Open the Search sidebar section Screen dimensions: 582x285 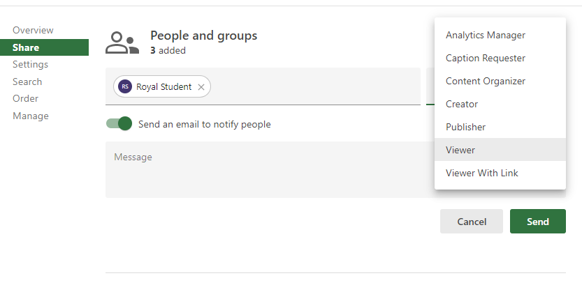(x=27, y=82)
